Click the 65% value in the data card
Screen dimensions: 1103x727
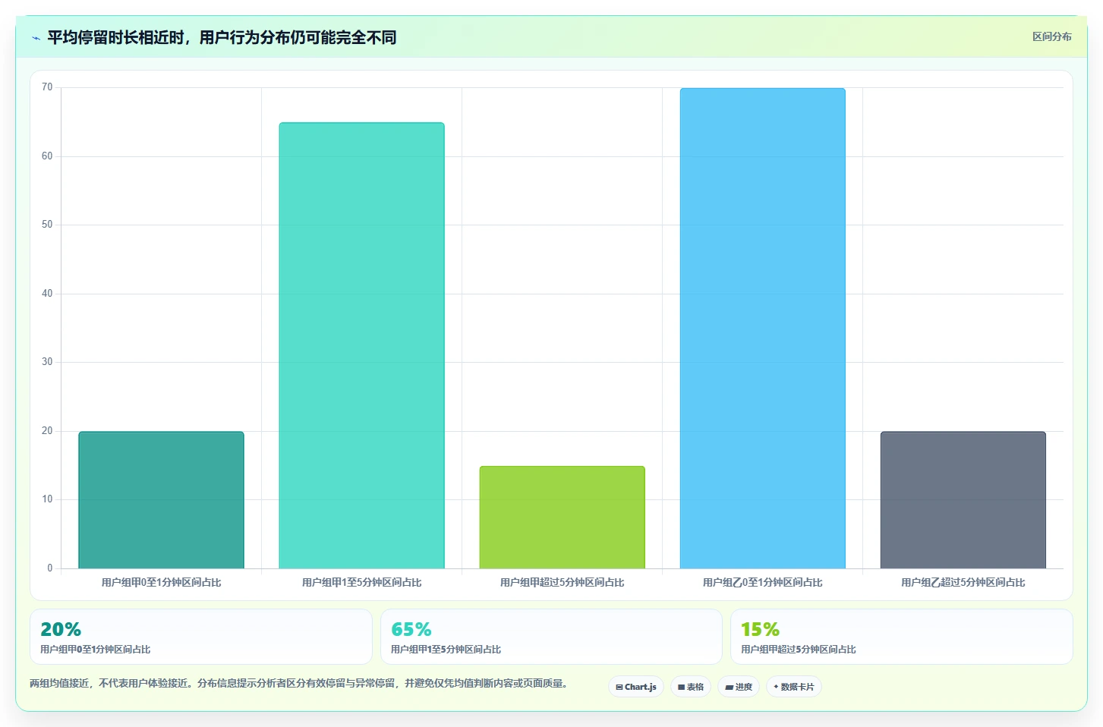(x=411, y=629)
